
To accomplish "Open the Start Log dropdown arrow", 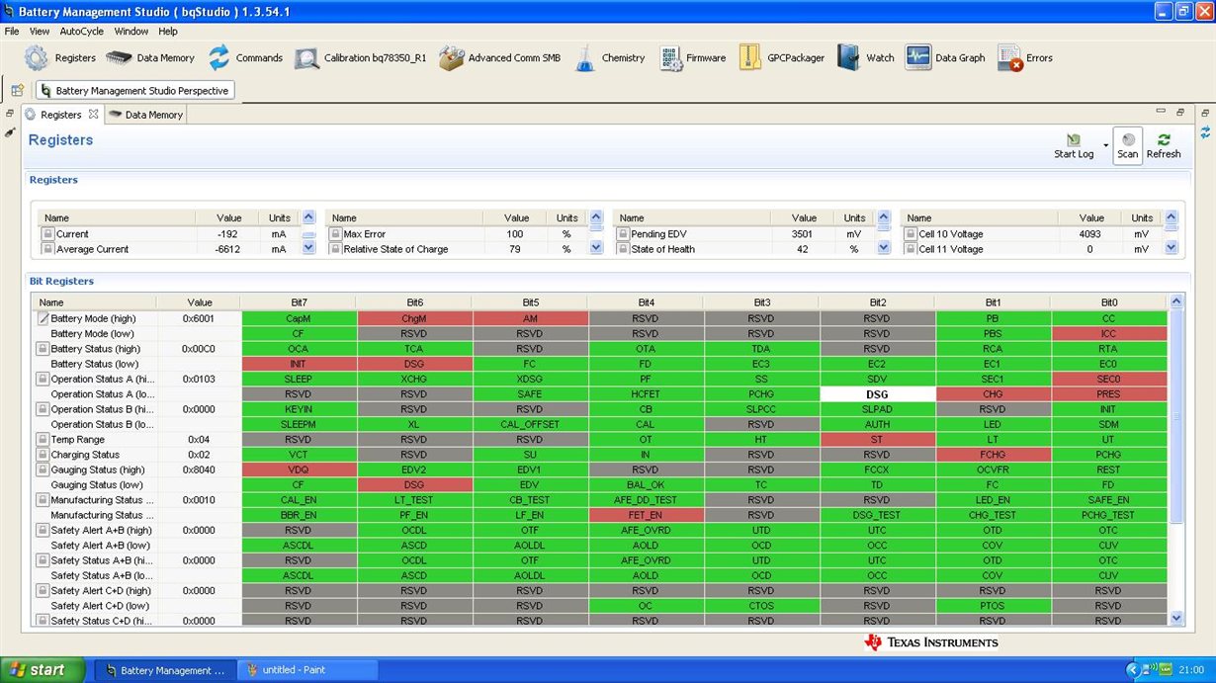I will pos(1104,145).
